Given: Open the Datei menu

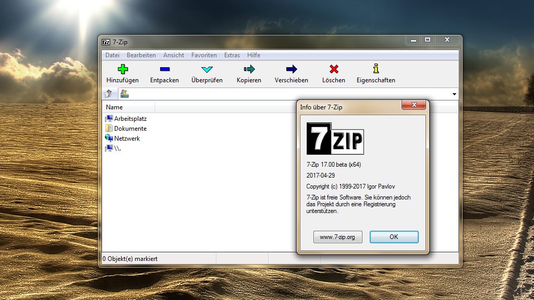Looking at the screenshot, I should coord(113,55).
